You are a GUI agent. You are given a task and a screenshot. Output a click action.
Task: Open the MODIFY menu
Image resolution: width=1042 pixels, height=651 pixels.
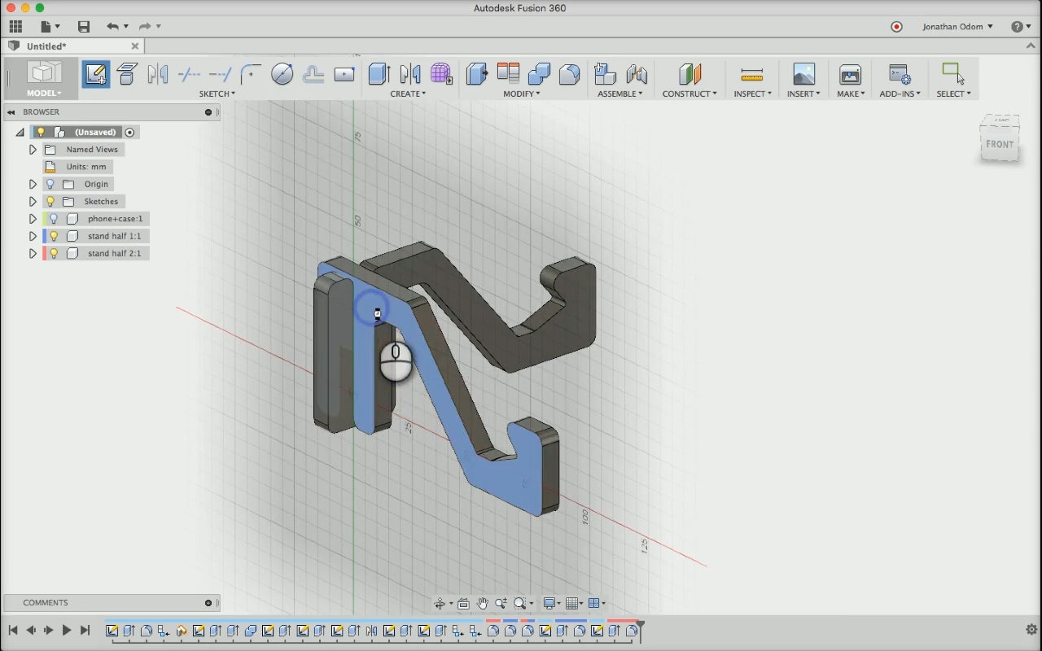tap(521, 94)
